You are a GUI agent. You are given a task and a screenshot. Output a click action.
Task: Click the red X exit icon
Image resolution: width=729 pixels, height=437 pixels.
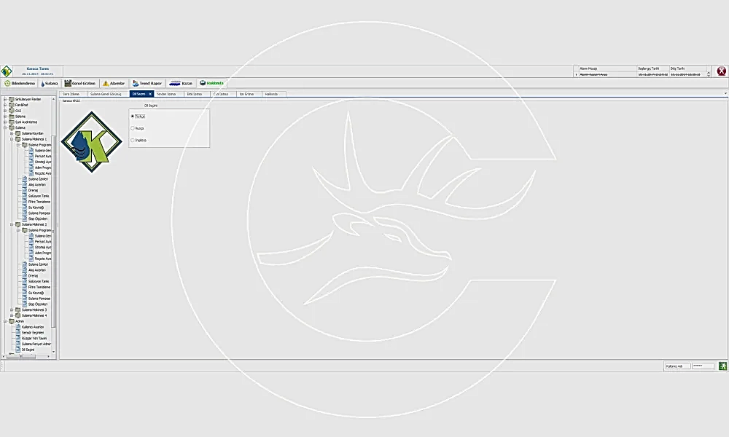click(x=721, y=71)
